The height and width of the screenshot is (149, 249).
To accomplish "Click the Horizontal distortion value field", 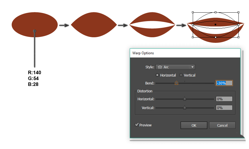I will pyautogui.click(x=224, y=99).
